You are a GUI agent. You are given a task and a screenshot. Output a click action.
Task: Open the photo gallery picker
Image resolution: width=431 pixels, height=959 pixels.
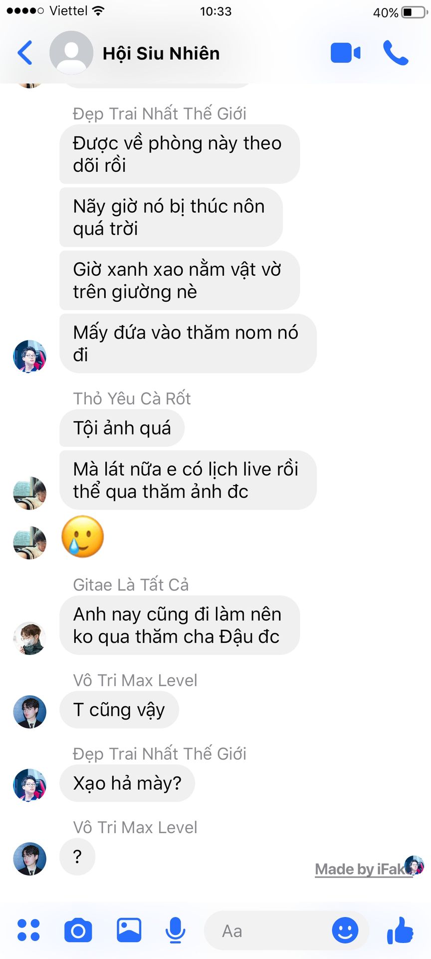(x=129, y=930)
